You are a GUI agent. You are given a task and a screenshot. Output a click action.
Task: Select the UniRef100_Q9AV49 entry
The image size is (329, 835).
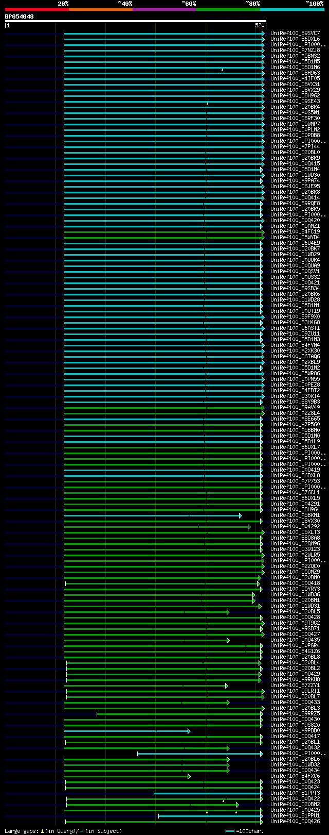295,407
